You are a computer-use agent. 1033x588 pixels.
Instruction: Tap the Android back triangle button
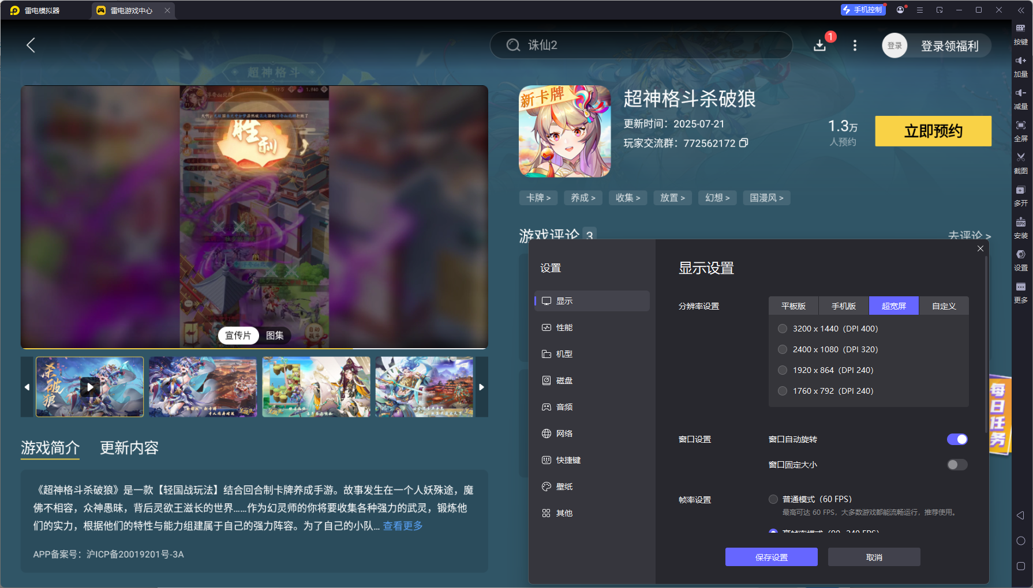point(1020,515)
